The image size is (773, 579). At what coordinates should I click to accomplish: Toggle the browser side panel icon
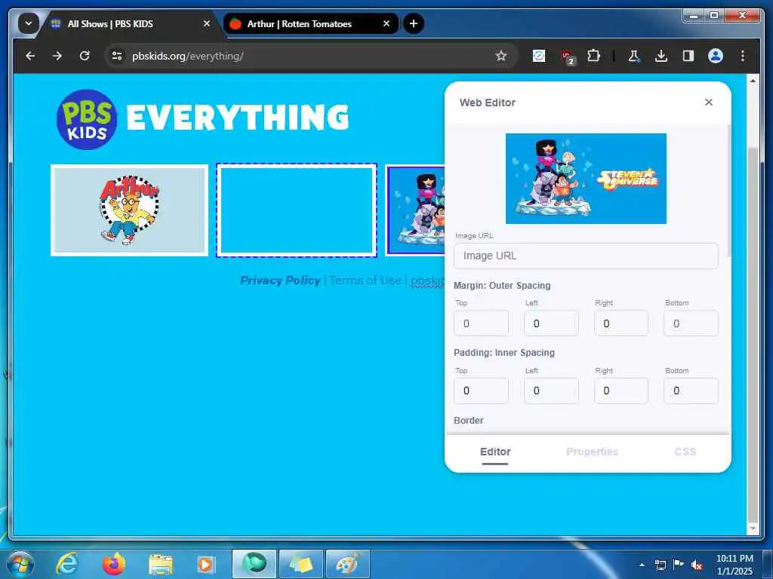point(688,56)
